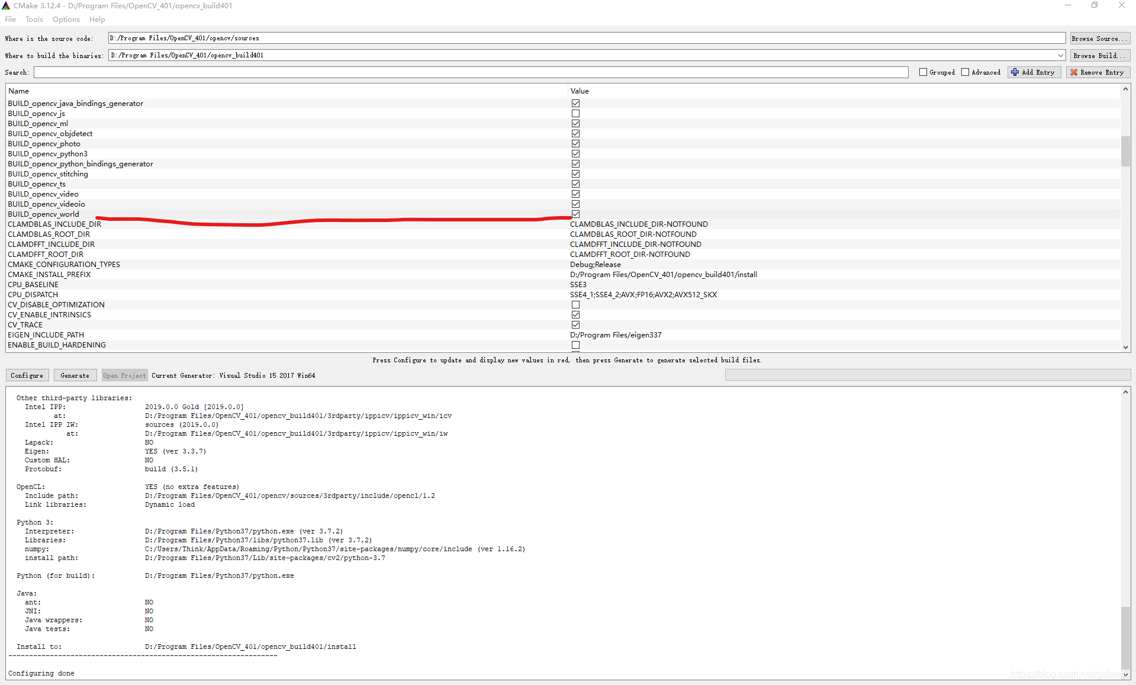The width and height of the screenshot is (1136, 685).
Task: Open the File menu
Action: tap(11, 20)
